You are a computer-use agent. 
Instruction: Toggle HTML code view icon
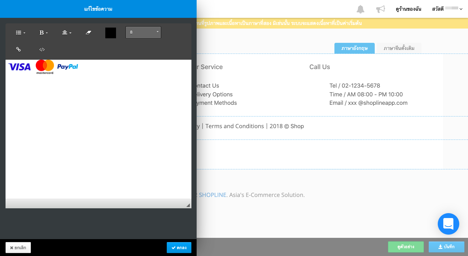[42, 50]
